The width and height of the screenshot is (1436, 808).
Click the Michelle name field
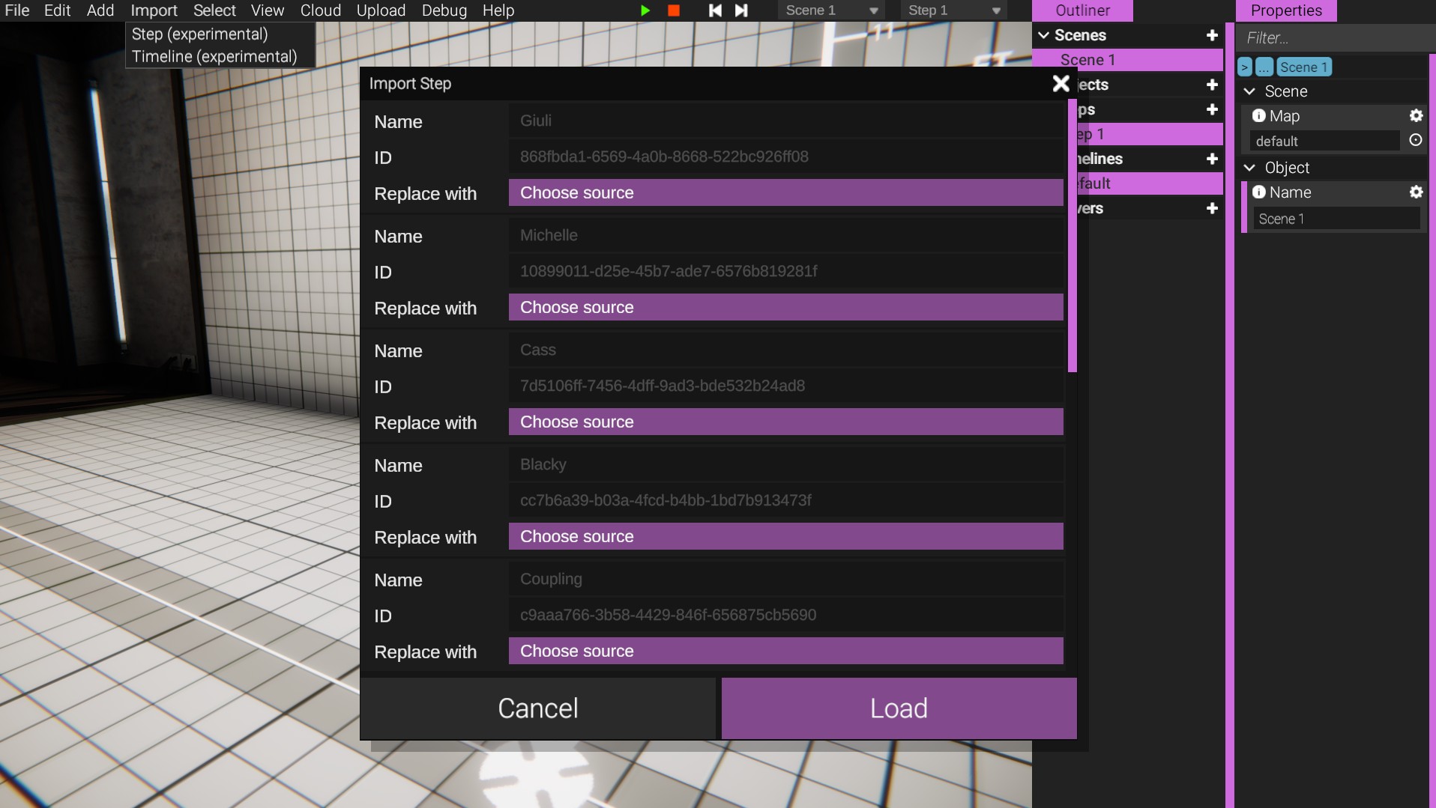click(785, 235)
